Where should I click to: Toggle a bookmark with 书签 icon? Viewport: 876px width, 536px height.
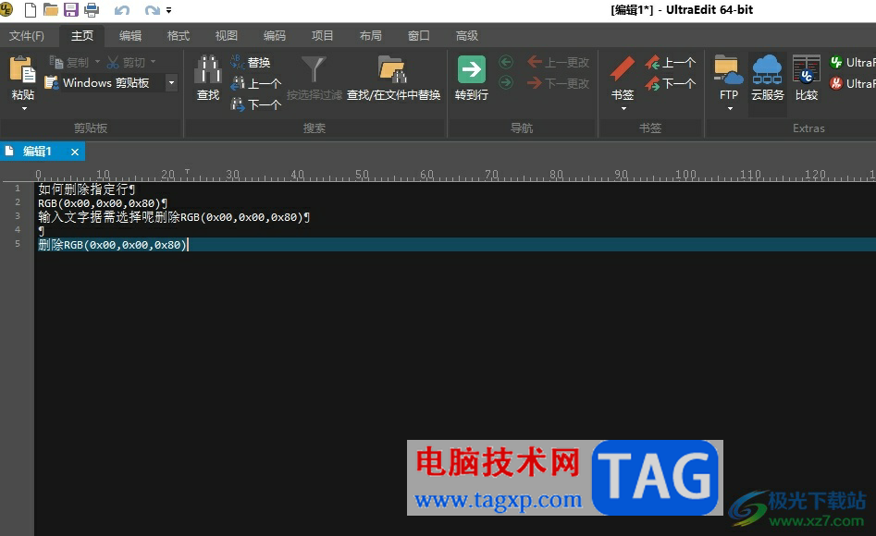coord(623,69)
